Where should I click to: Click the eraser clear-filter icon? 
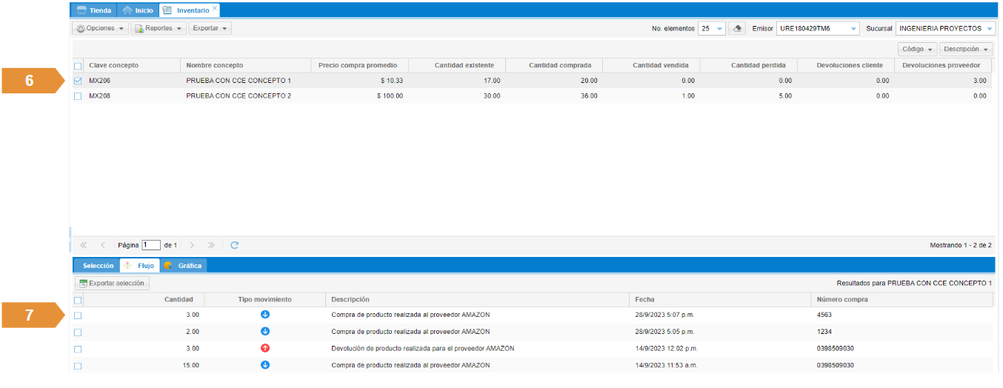(x=736, y=28)
